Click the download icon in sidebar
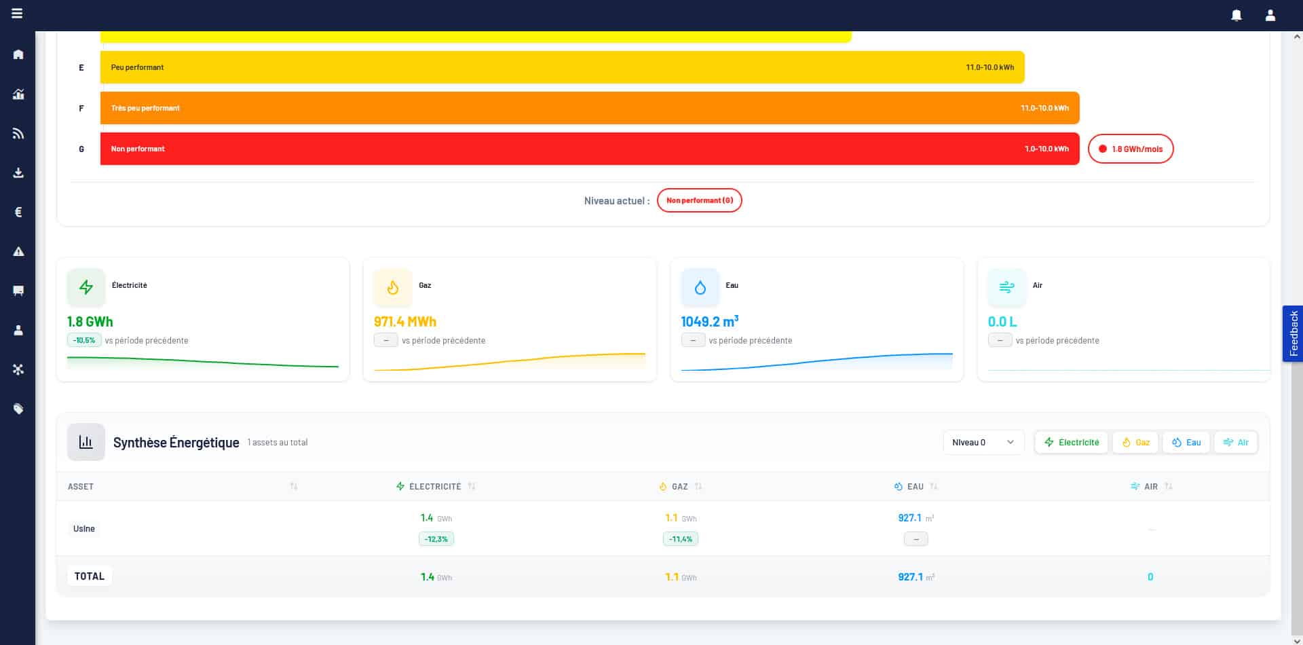The height and width of the screenshot is (645, 1303). tap(18, 173)
